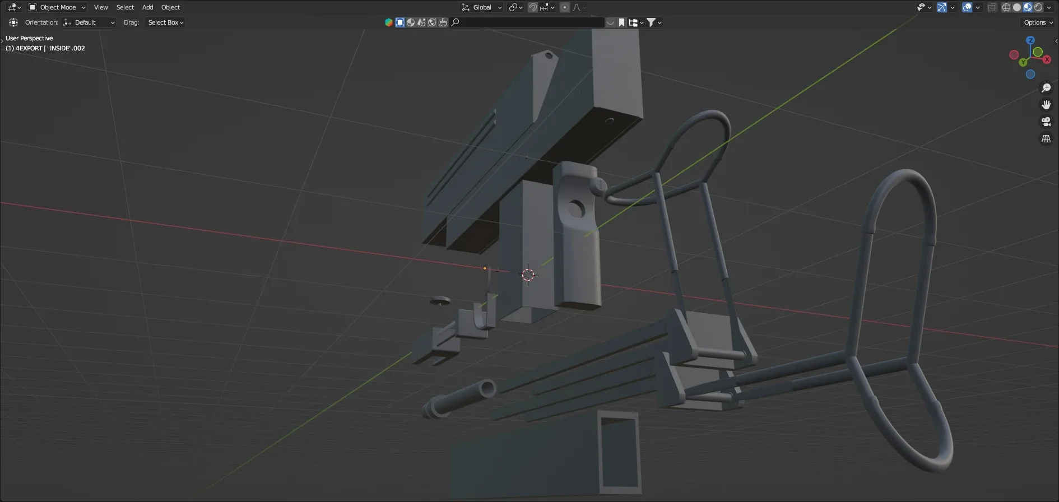
Task: Open the gizmo options dropdown arrow
Action: click(x=953, y=7)
